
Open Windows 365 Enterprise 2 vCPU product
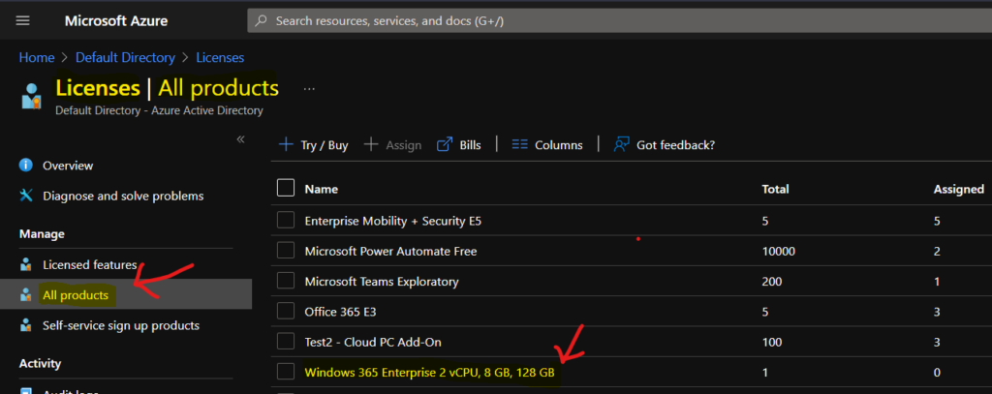[x=429, y=373]
